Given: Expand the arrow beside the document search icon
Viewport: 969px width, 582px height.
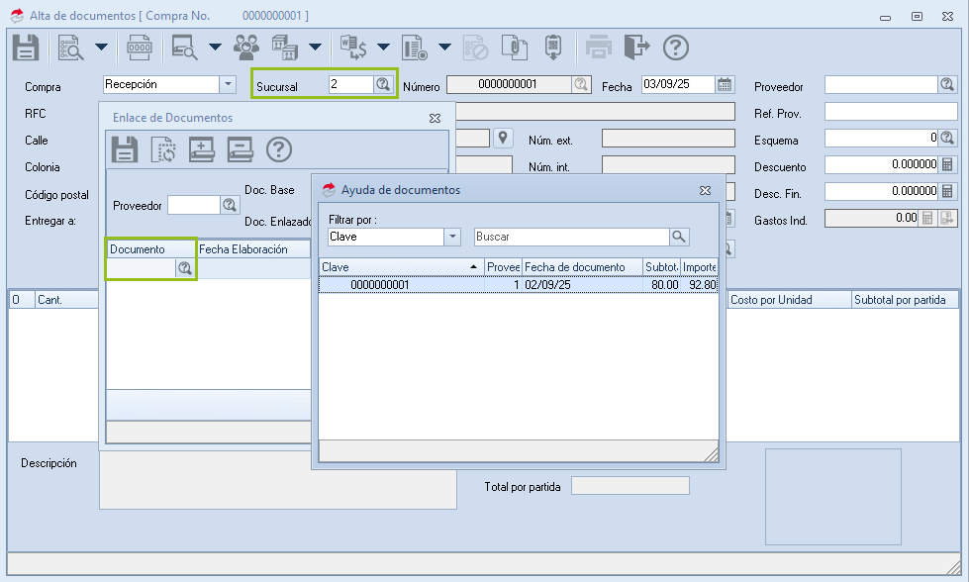Looking at the screenshot, I should pos(101,48).
